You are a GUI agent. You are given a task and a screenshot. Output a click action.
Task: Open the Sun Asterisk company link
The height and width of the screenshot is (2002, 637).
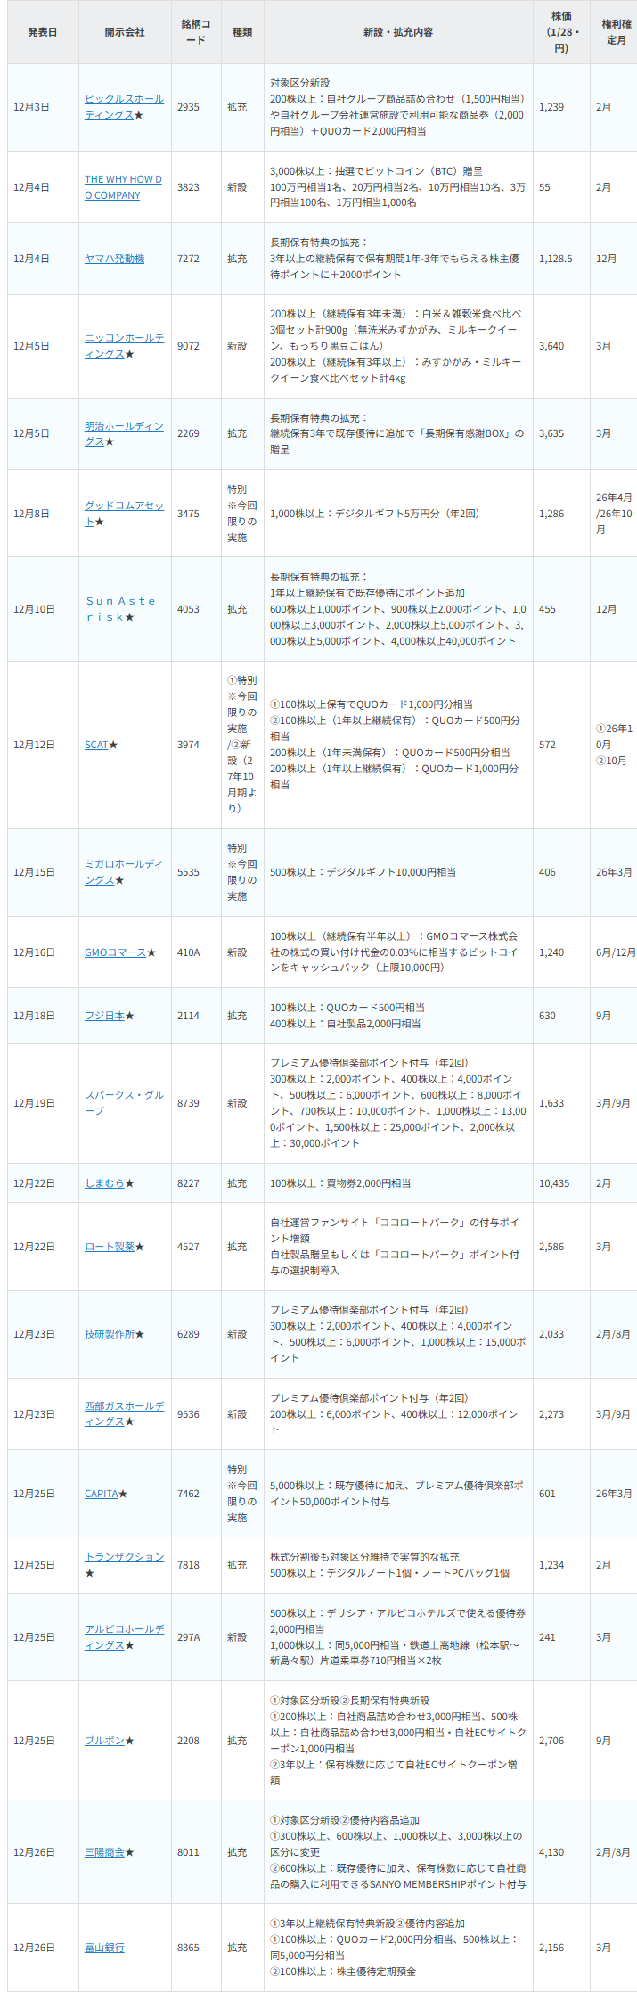point(120,601)
